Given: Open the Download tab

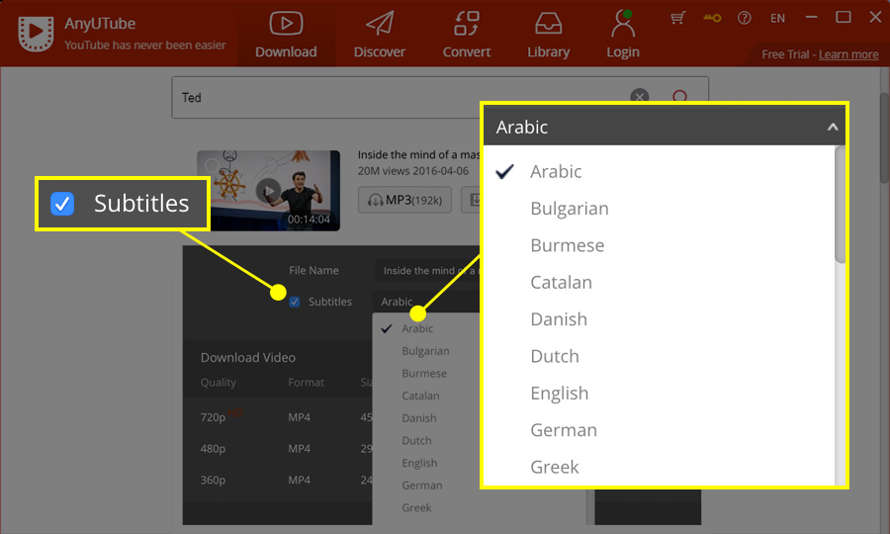Looking at the screenshot, I should 286,34.
